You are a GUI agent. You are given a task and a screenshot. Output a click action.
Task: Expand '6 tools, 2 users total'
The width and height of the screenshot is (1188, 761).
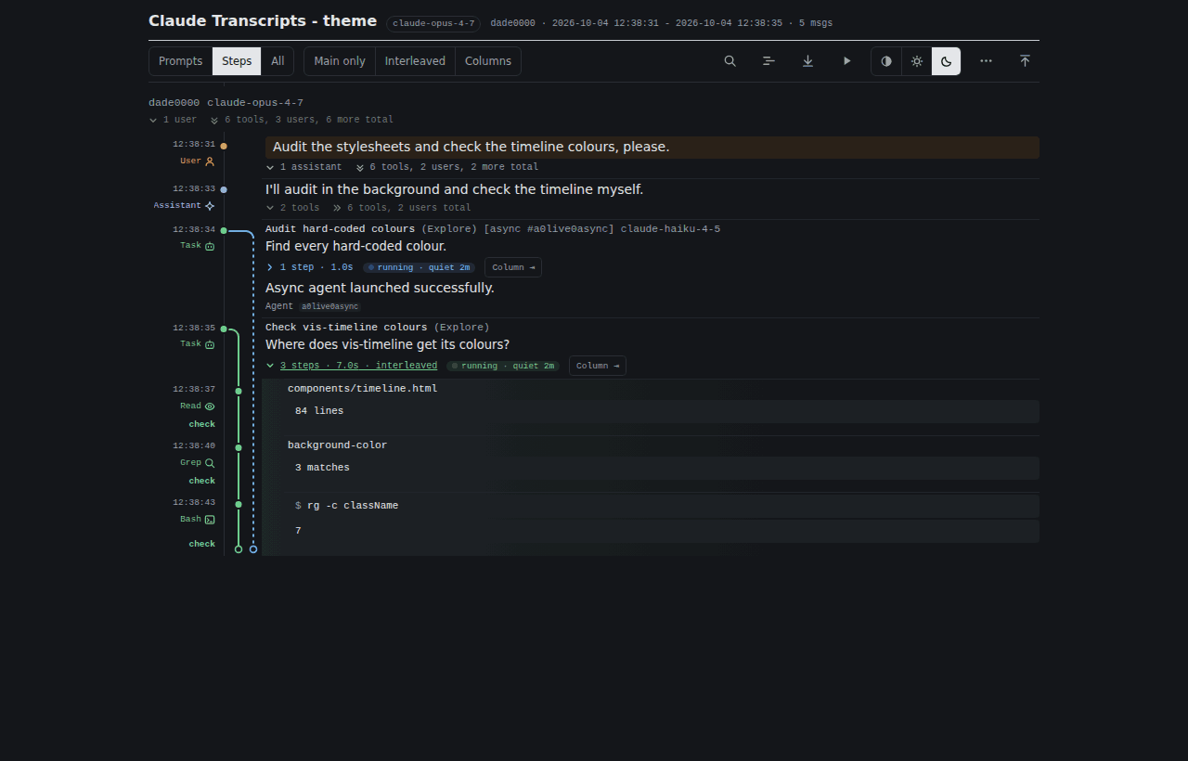point(402,208)
